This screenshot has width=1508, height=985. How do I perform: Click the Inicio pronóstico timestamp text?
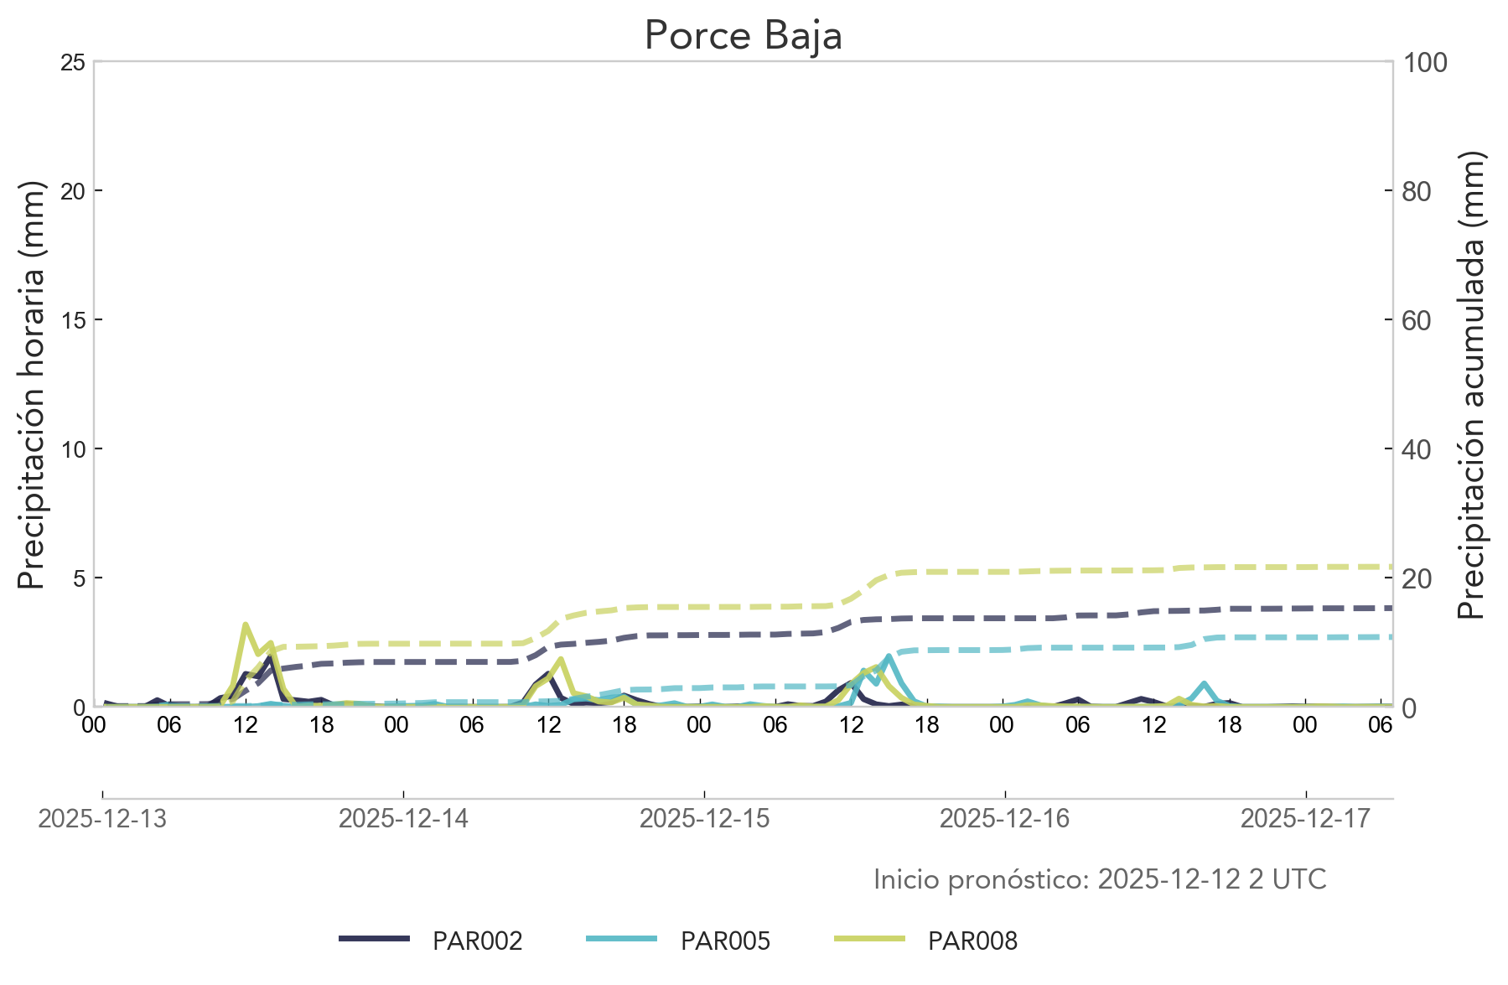[1099, 879]
